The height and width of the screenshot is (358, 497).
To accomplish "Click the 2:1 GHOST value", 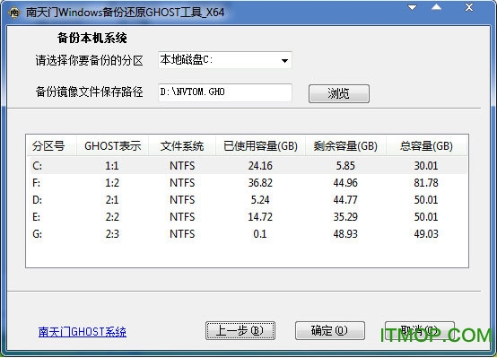I will point(112,200).
